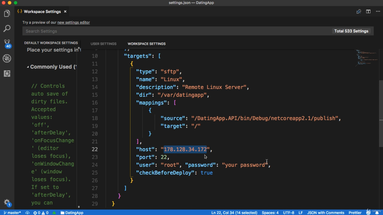The image size is (383, 215).
Task: Click the Prettier status item
Action: (x=355, y=213)
